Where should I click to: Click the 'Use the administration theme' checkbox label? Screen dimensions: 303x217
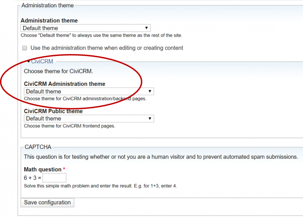pyautogui.click(x=107, y=48)
